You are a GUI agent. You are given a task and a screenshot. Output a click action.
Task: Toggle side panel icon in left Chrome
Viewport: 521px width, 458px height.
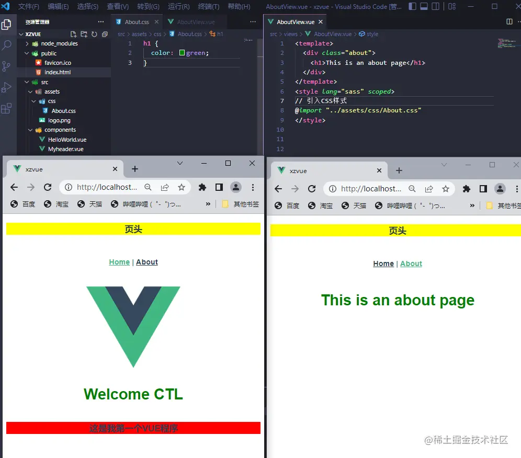(219, 187)
